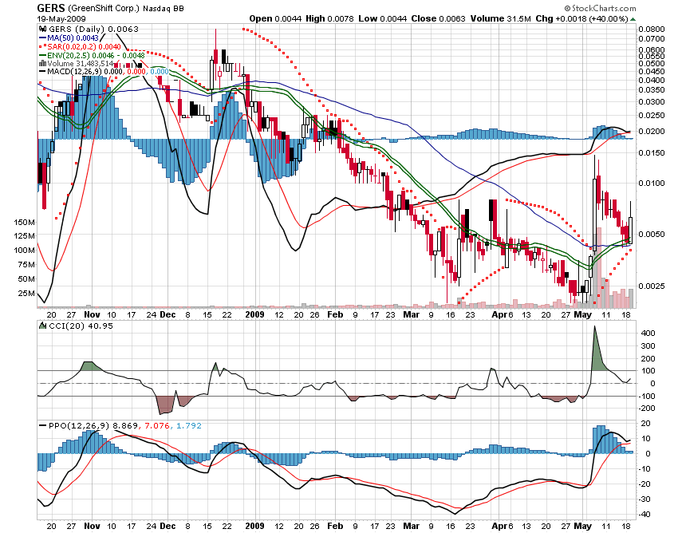Select the GERS ticker symbol title
Screen dimensions: 678x533
51,8
